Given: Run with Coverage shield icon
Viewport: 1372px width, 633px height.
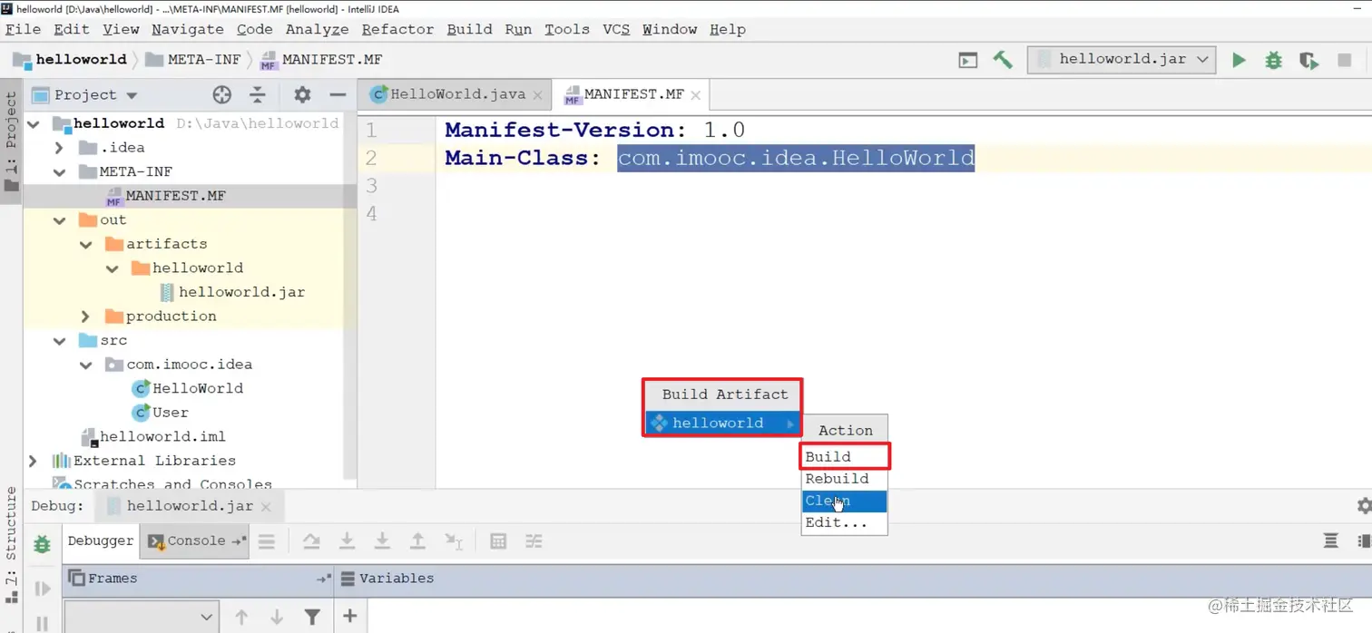Looking at the screenshot, I should pos(1308,60).
